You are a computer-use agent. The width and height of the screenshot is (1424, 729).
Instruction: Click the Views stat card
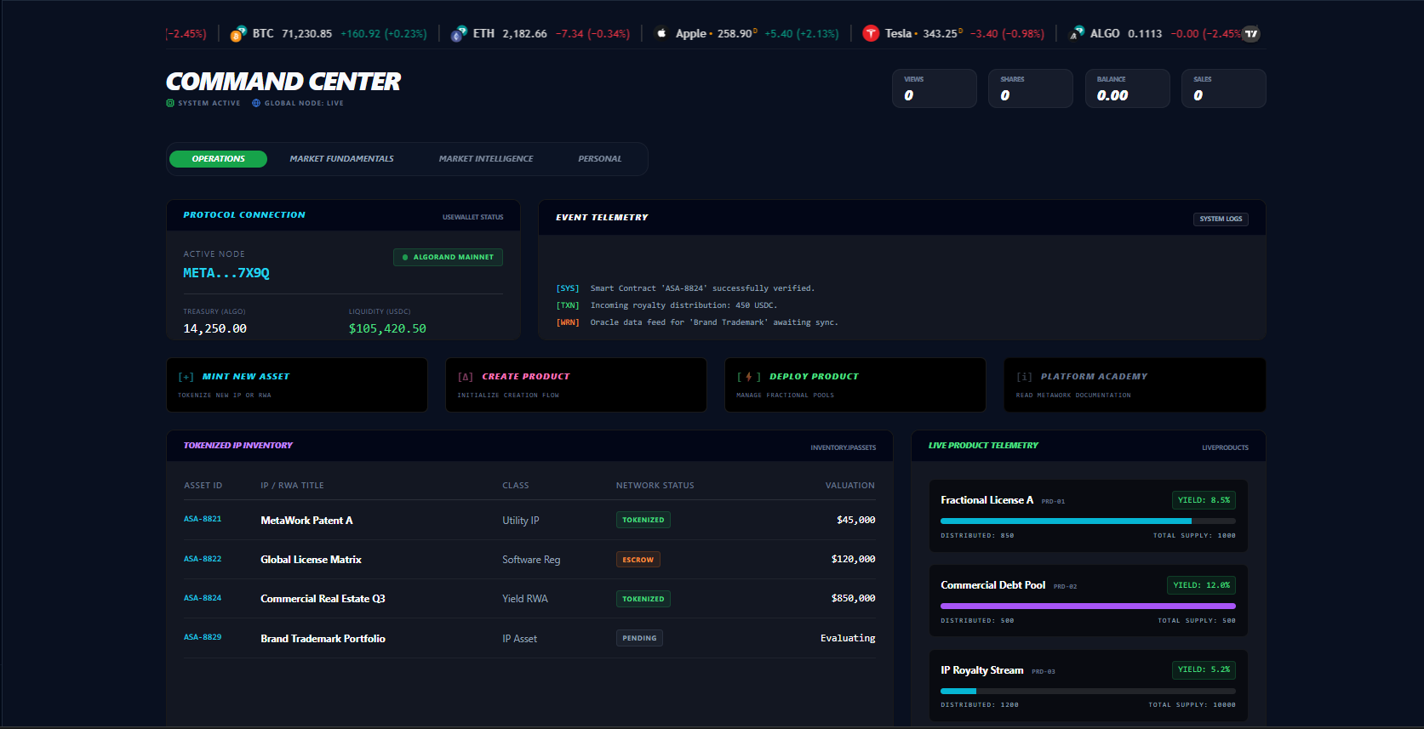(935, 88)
